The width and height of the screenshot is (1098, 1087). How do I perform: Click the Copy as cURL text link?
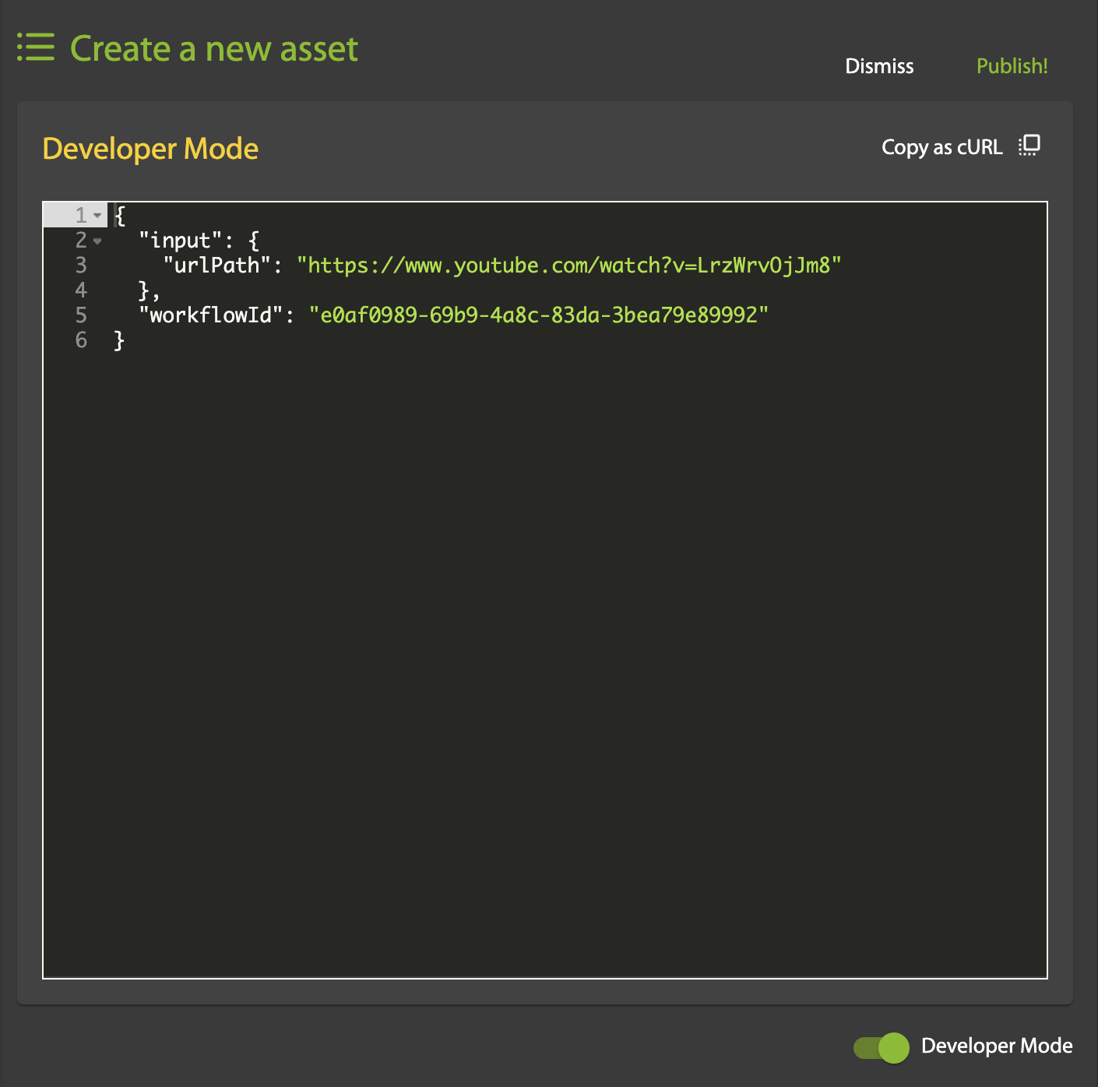[x=941, y=147]
